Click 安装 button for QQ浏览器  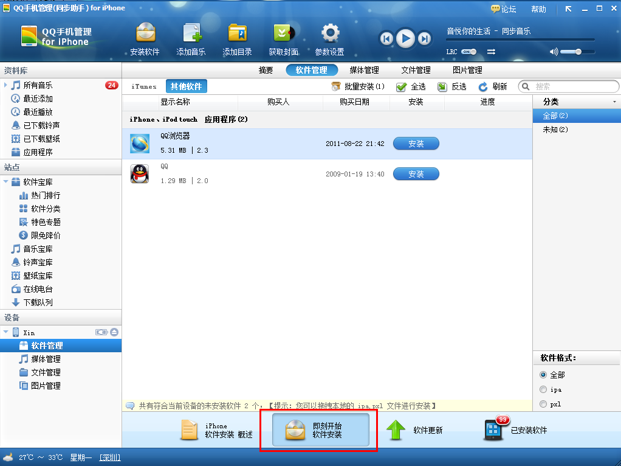416,144
